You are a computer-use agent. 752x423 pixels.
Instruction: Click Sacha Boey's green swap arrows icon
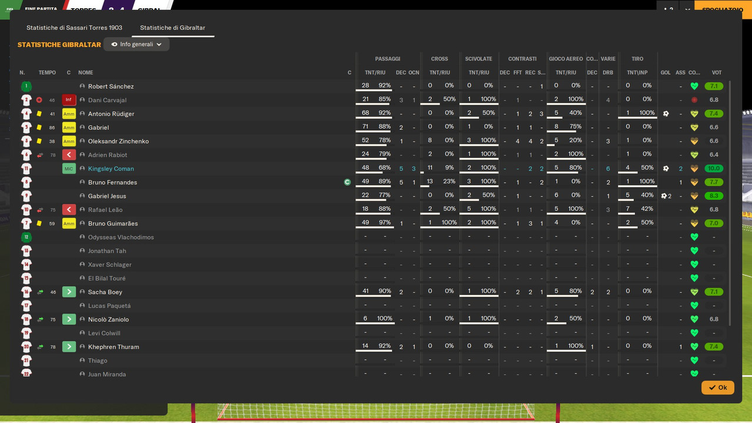40,292
